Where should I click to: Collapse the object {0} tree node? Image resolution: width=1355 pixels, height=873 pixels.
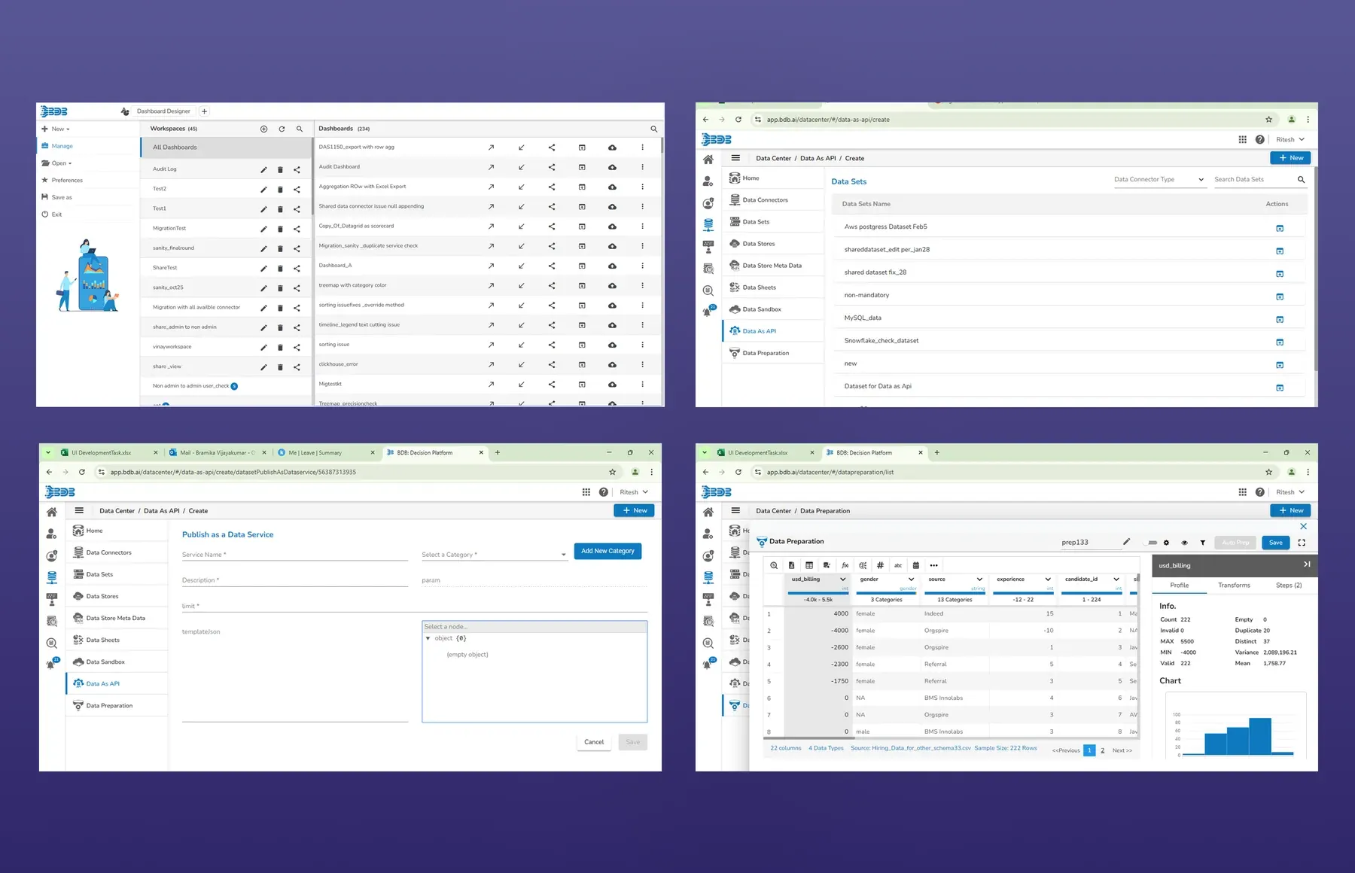point(428,638)
